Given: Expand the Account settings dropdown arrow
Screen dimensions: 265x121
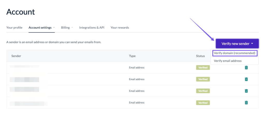Looking at the screenshot, I should click(54, 28).
